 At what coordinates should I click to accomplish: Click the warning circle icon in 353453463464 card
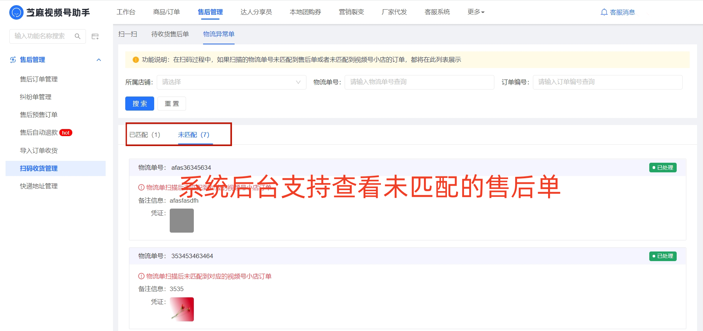(141, 276)
